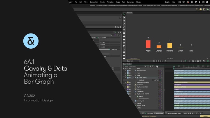The image size is (210, 118).
Task: Select the green Select tool arrow
Action: (x=124, y=14)
